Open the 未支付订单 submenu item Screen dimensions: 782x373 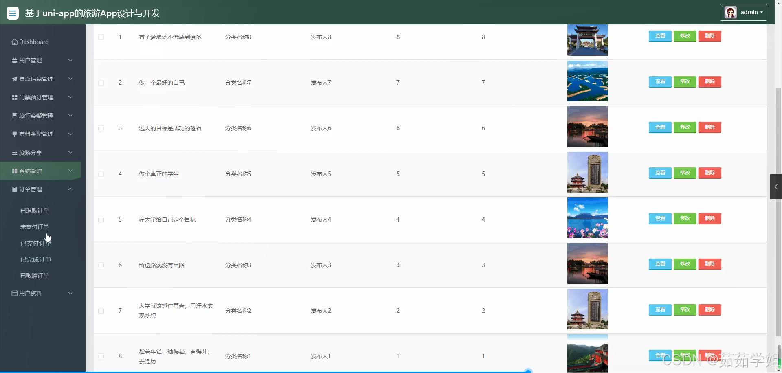(34, 226)
